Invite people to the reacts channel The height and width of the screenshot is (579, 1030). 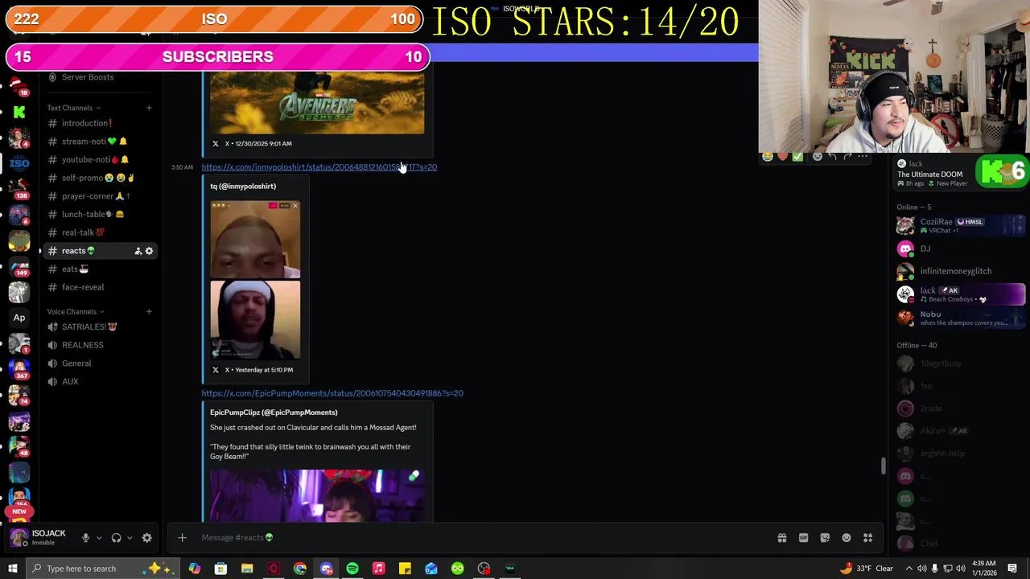coord(138,251)
